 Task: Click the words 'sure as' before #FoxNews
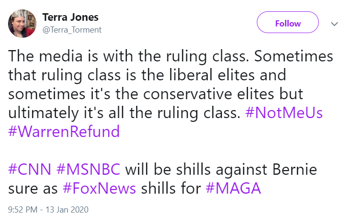click(33, 188)
